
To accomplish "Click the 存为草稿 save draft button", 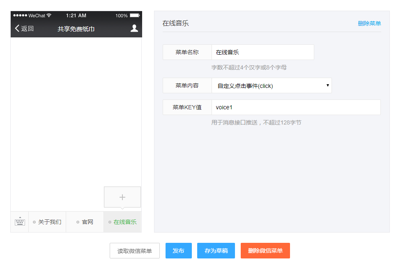I will coord(216,251).
